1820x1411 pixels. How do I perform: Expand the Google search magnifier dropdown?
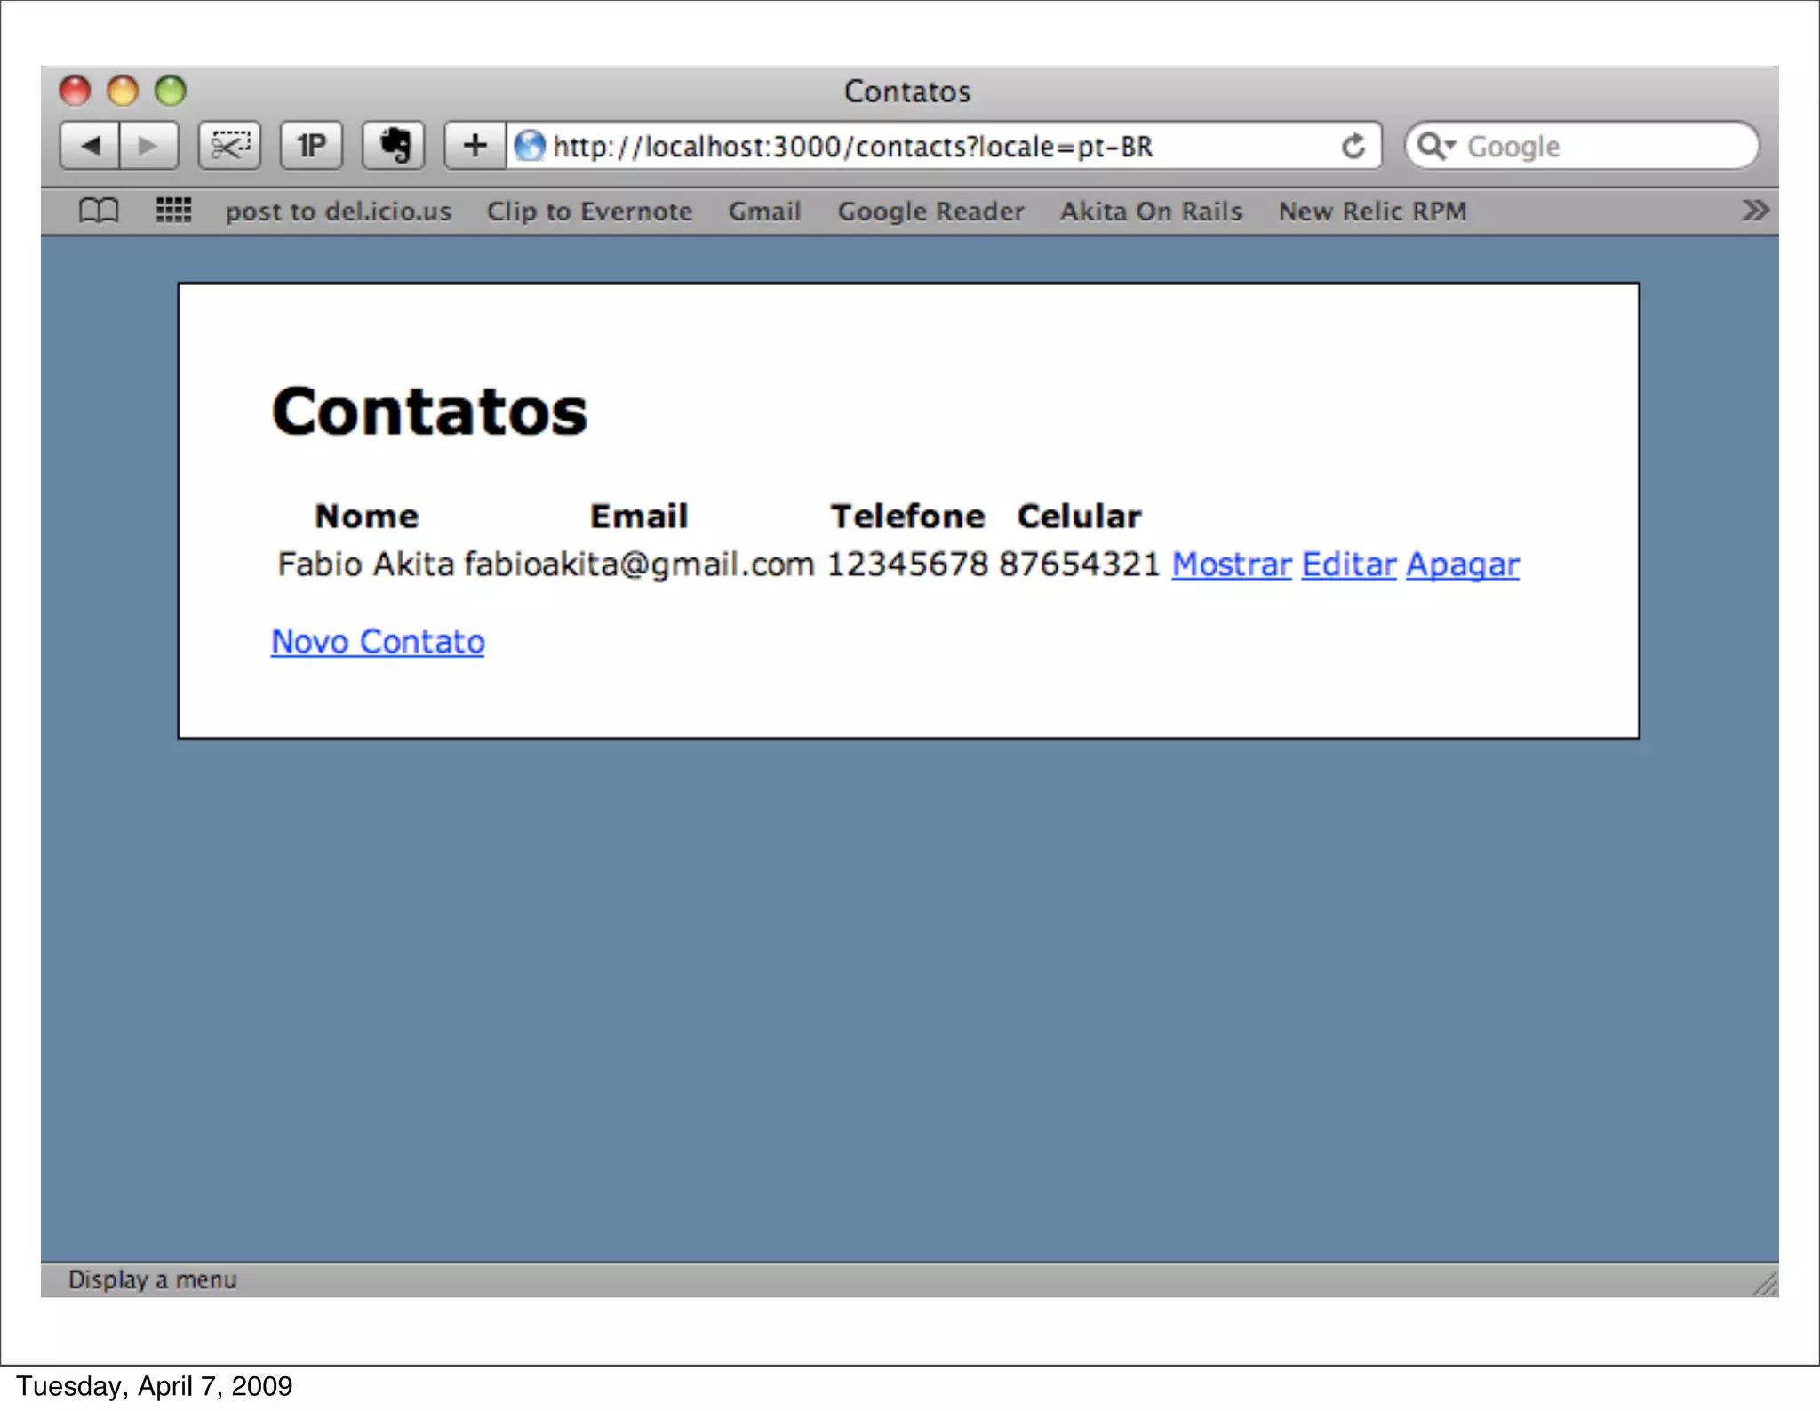[x=1435, y=145]
